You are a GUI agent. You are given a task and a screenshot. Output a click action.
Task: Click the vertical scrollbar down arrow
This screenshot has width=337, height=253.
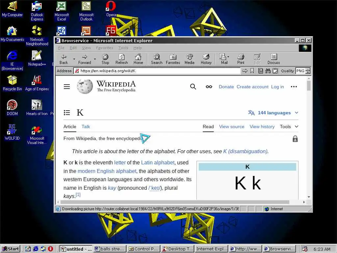[x=309, y=197]
